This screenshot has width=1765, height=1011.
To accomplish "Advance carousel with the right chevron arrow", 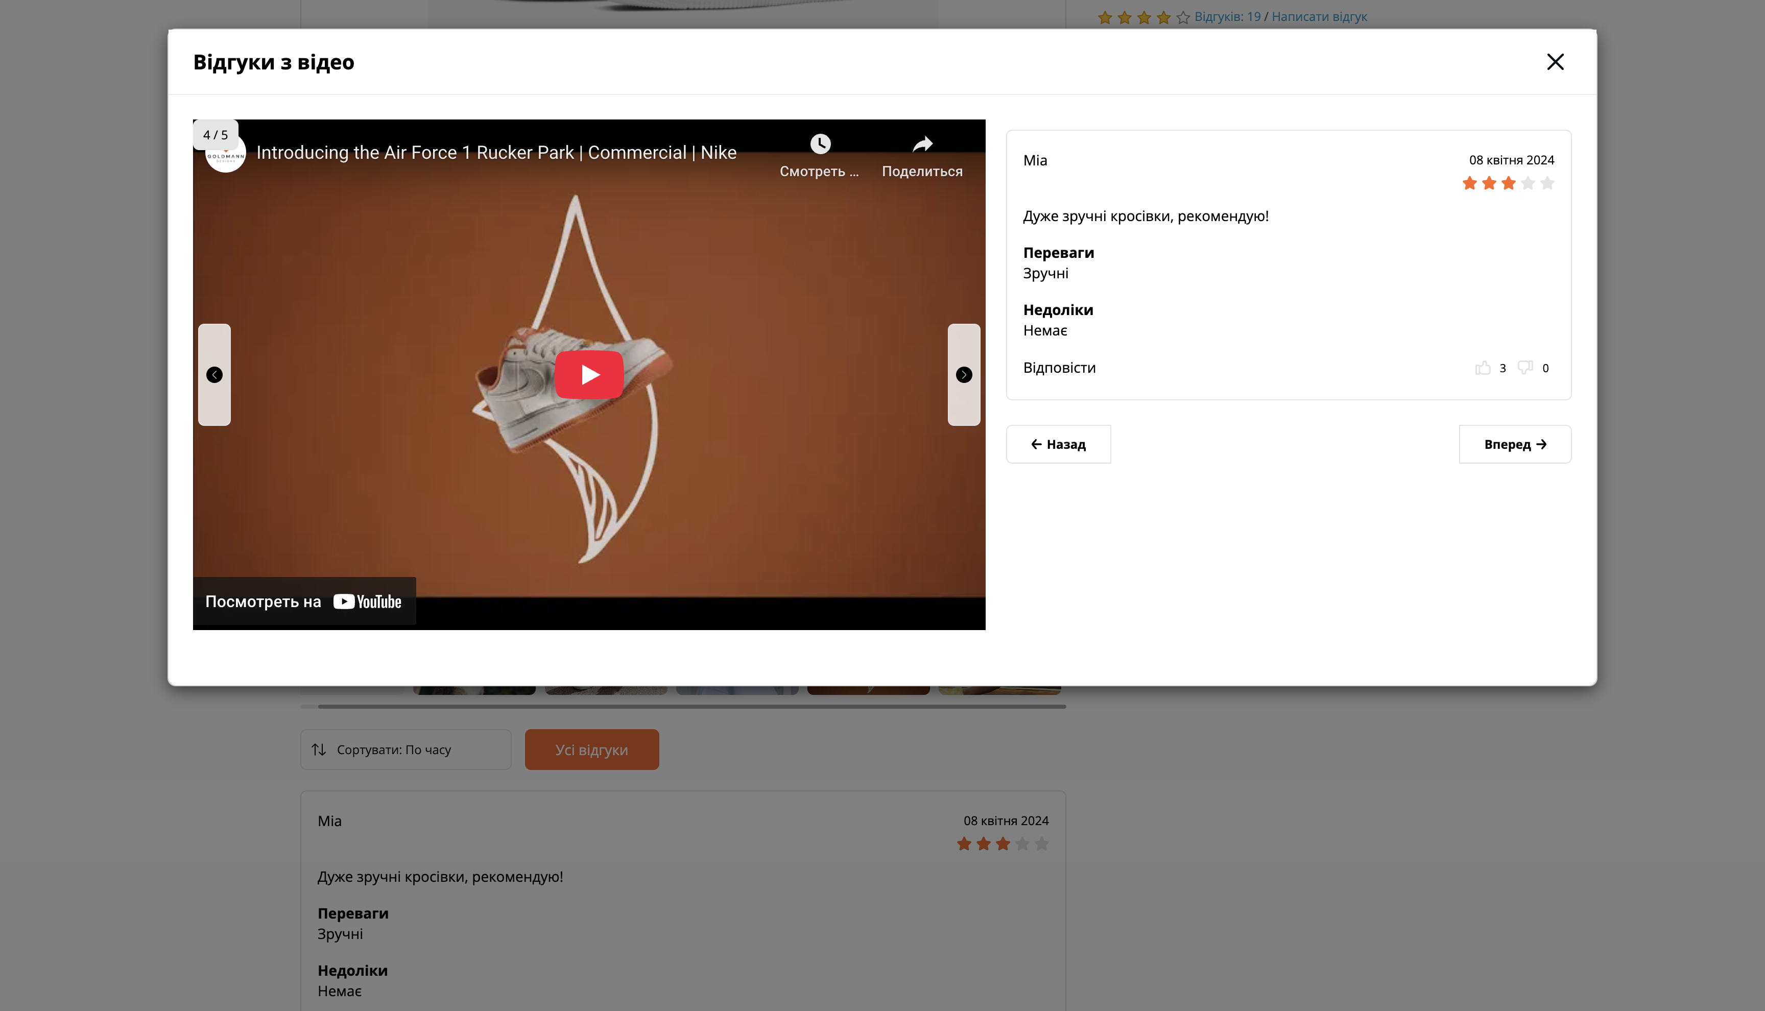I will pyautogui.click(x=964, y=374).
